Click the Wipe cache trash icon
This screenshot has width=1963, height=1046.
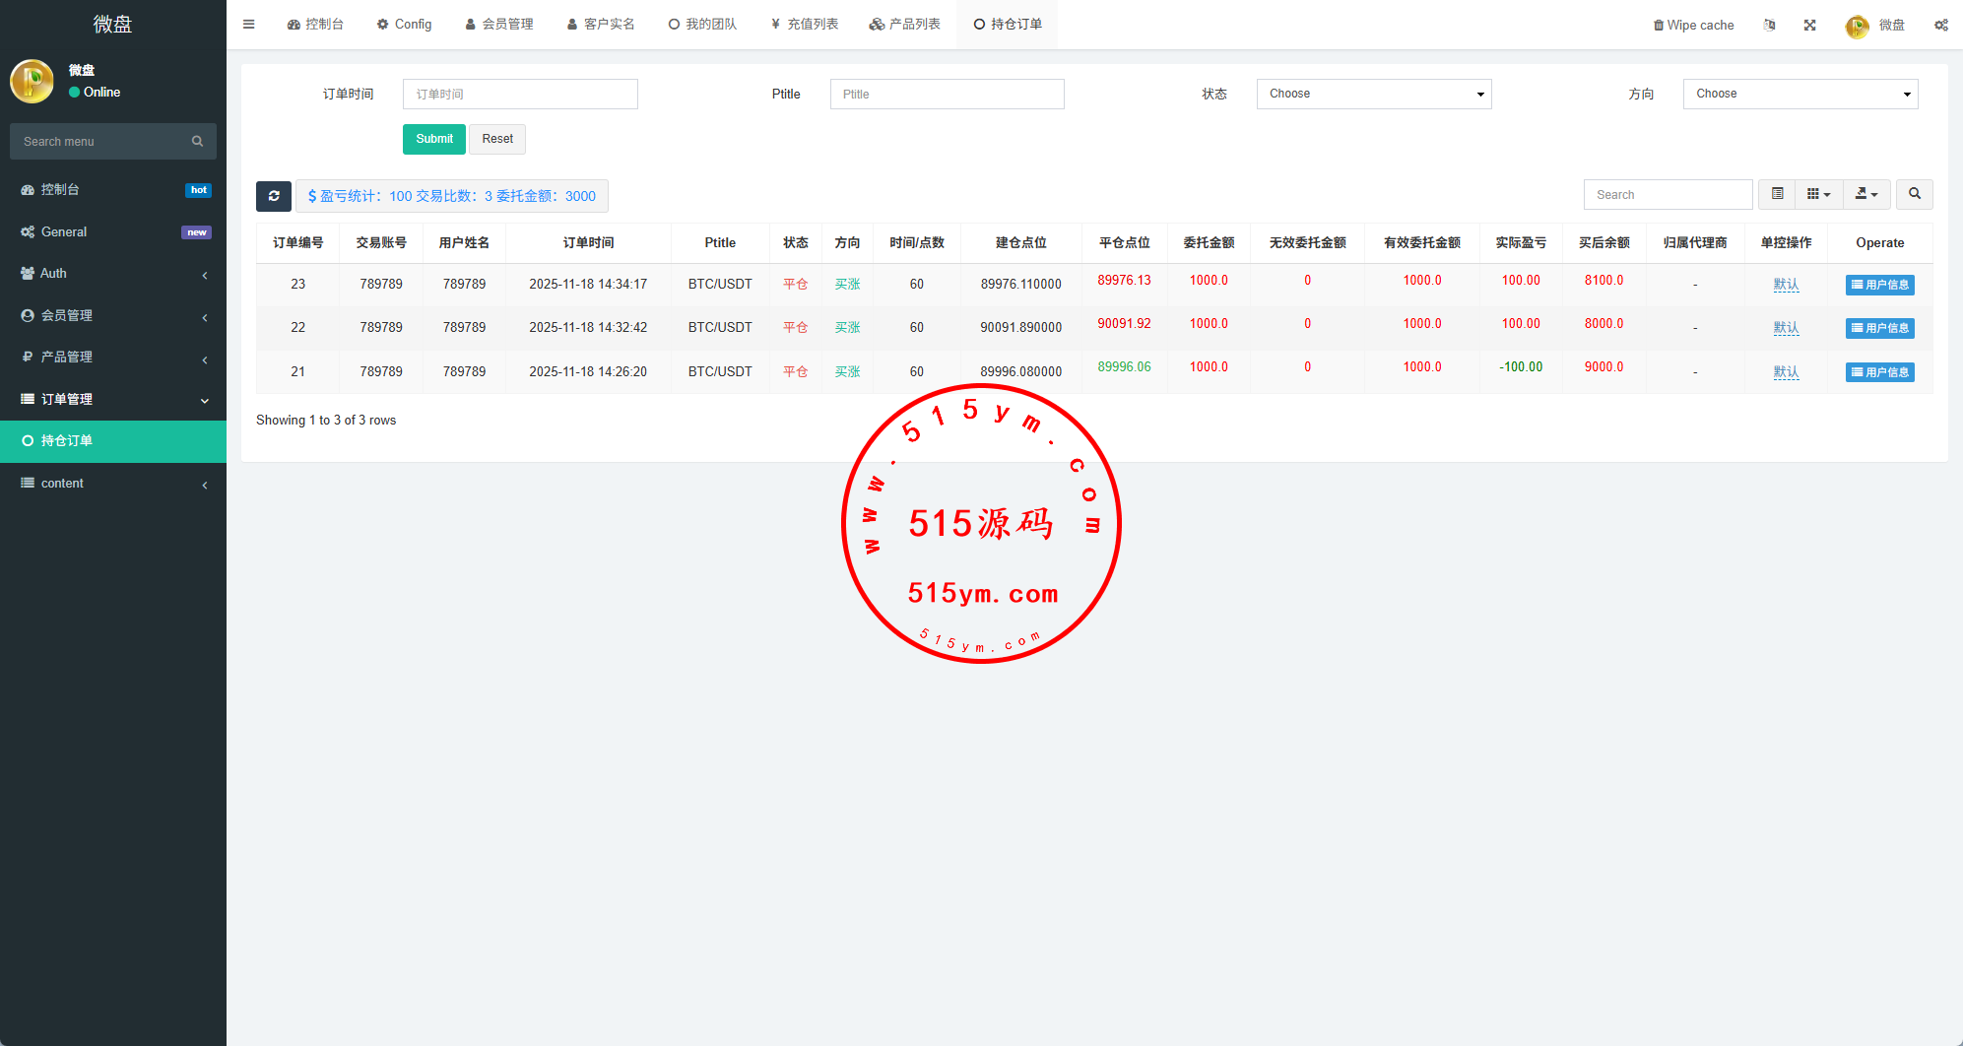(1658, 26)
